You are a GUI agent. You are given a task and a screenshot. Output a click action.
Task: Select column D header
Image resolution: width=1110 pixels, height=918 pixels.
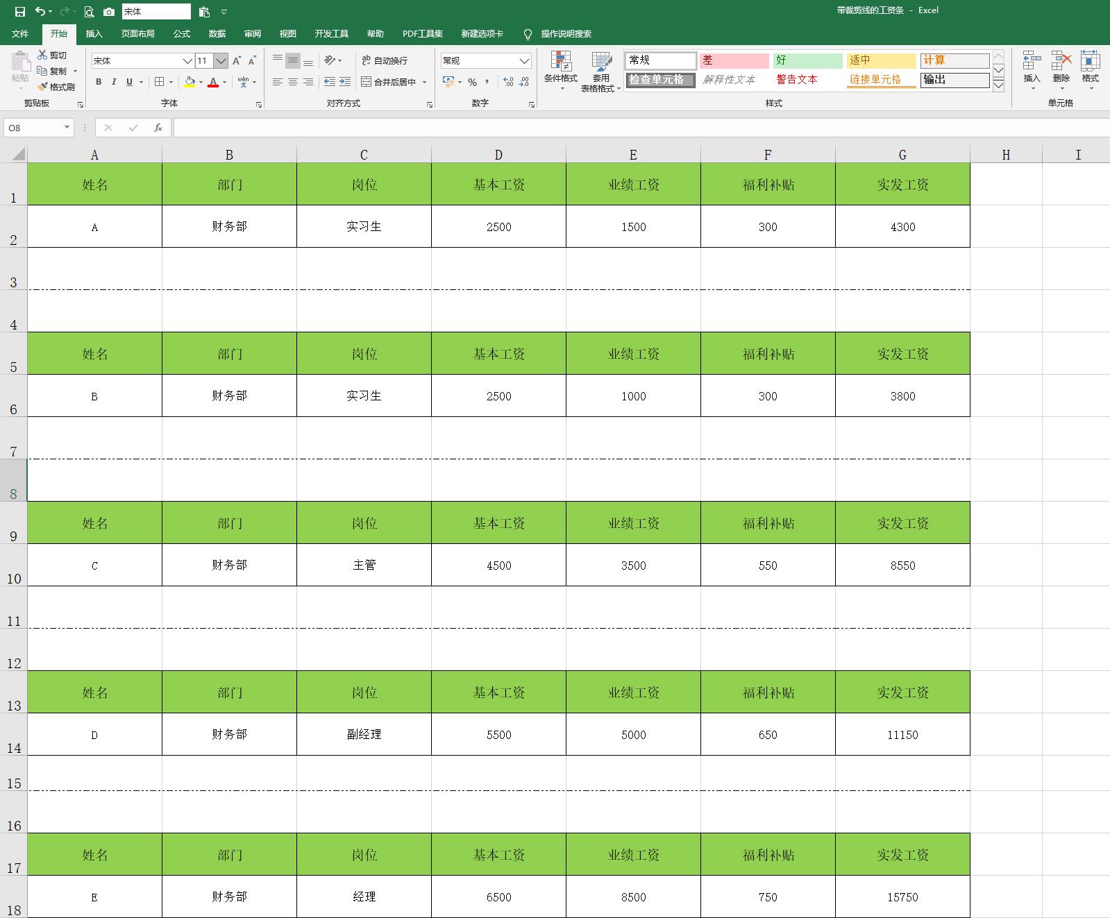click(x=498, y=155)
